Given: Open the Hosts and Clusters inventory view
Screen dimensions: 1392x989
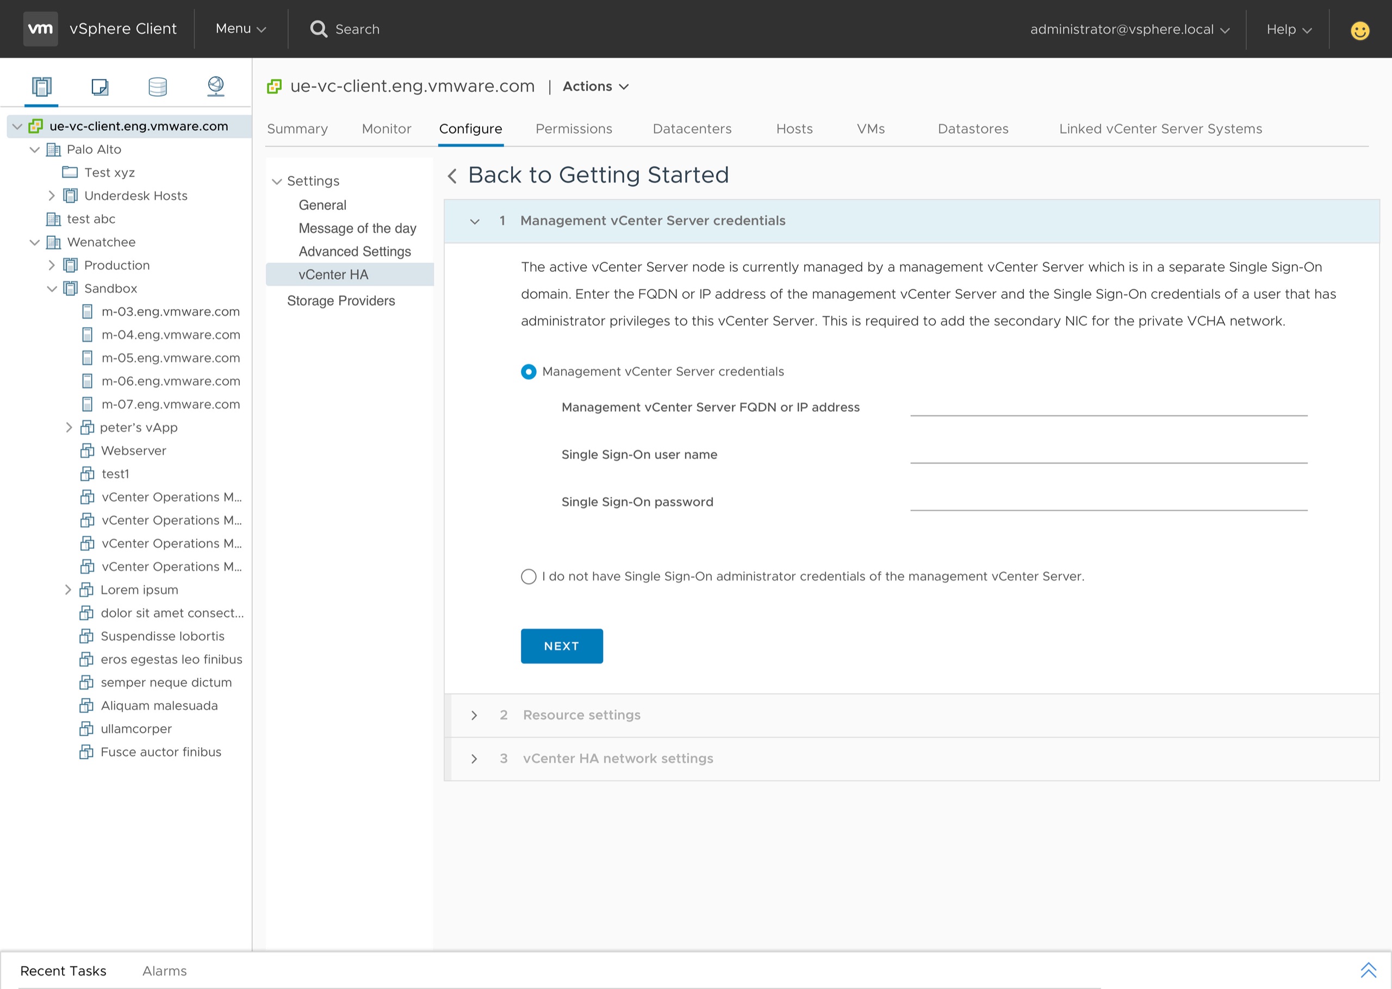Looking at the screenshot, I should [41, 86].
